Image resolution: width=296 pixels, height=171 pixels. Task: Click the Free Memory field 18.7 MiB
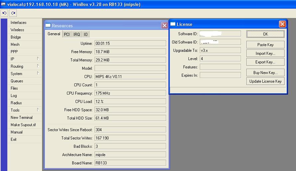[x=130, y=51]
